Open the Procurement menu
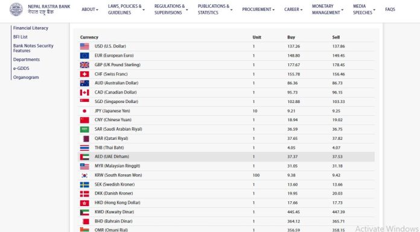 coord(258,10)
